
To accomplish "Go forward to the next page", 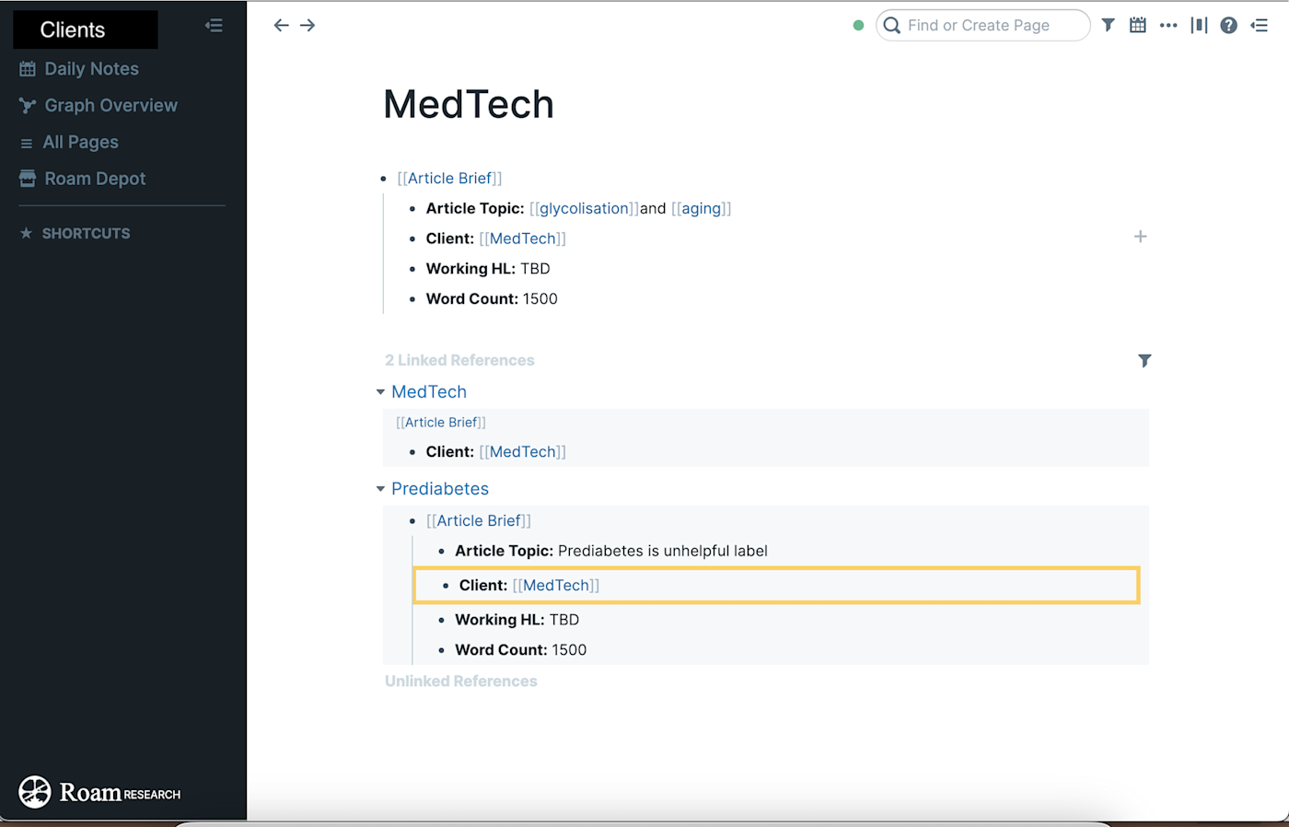I will click(308, 26).
